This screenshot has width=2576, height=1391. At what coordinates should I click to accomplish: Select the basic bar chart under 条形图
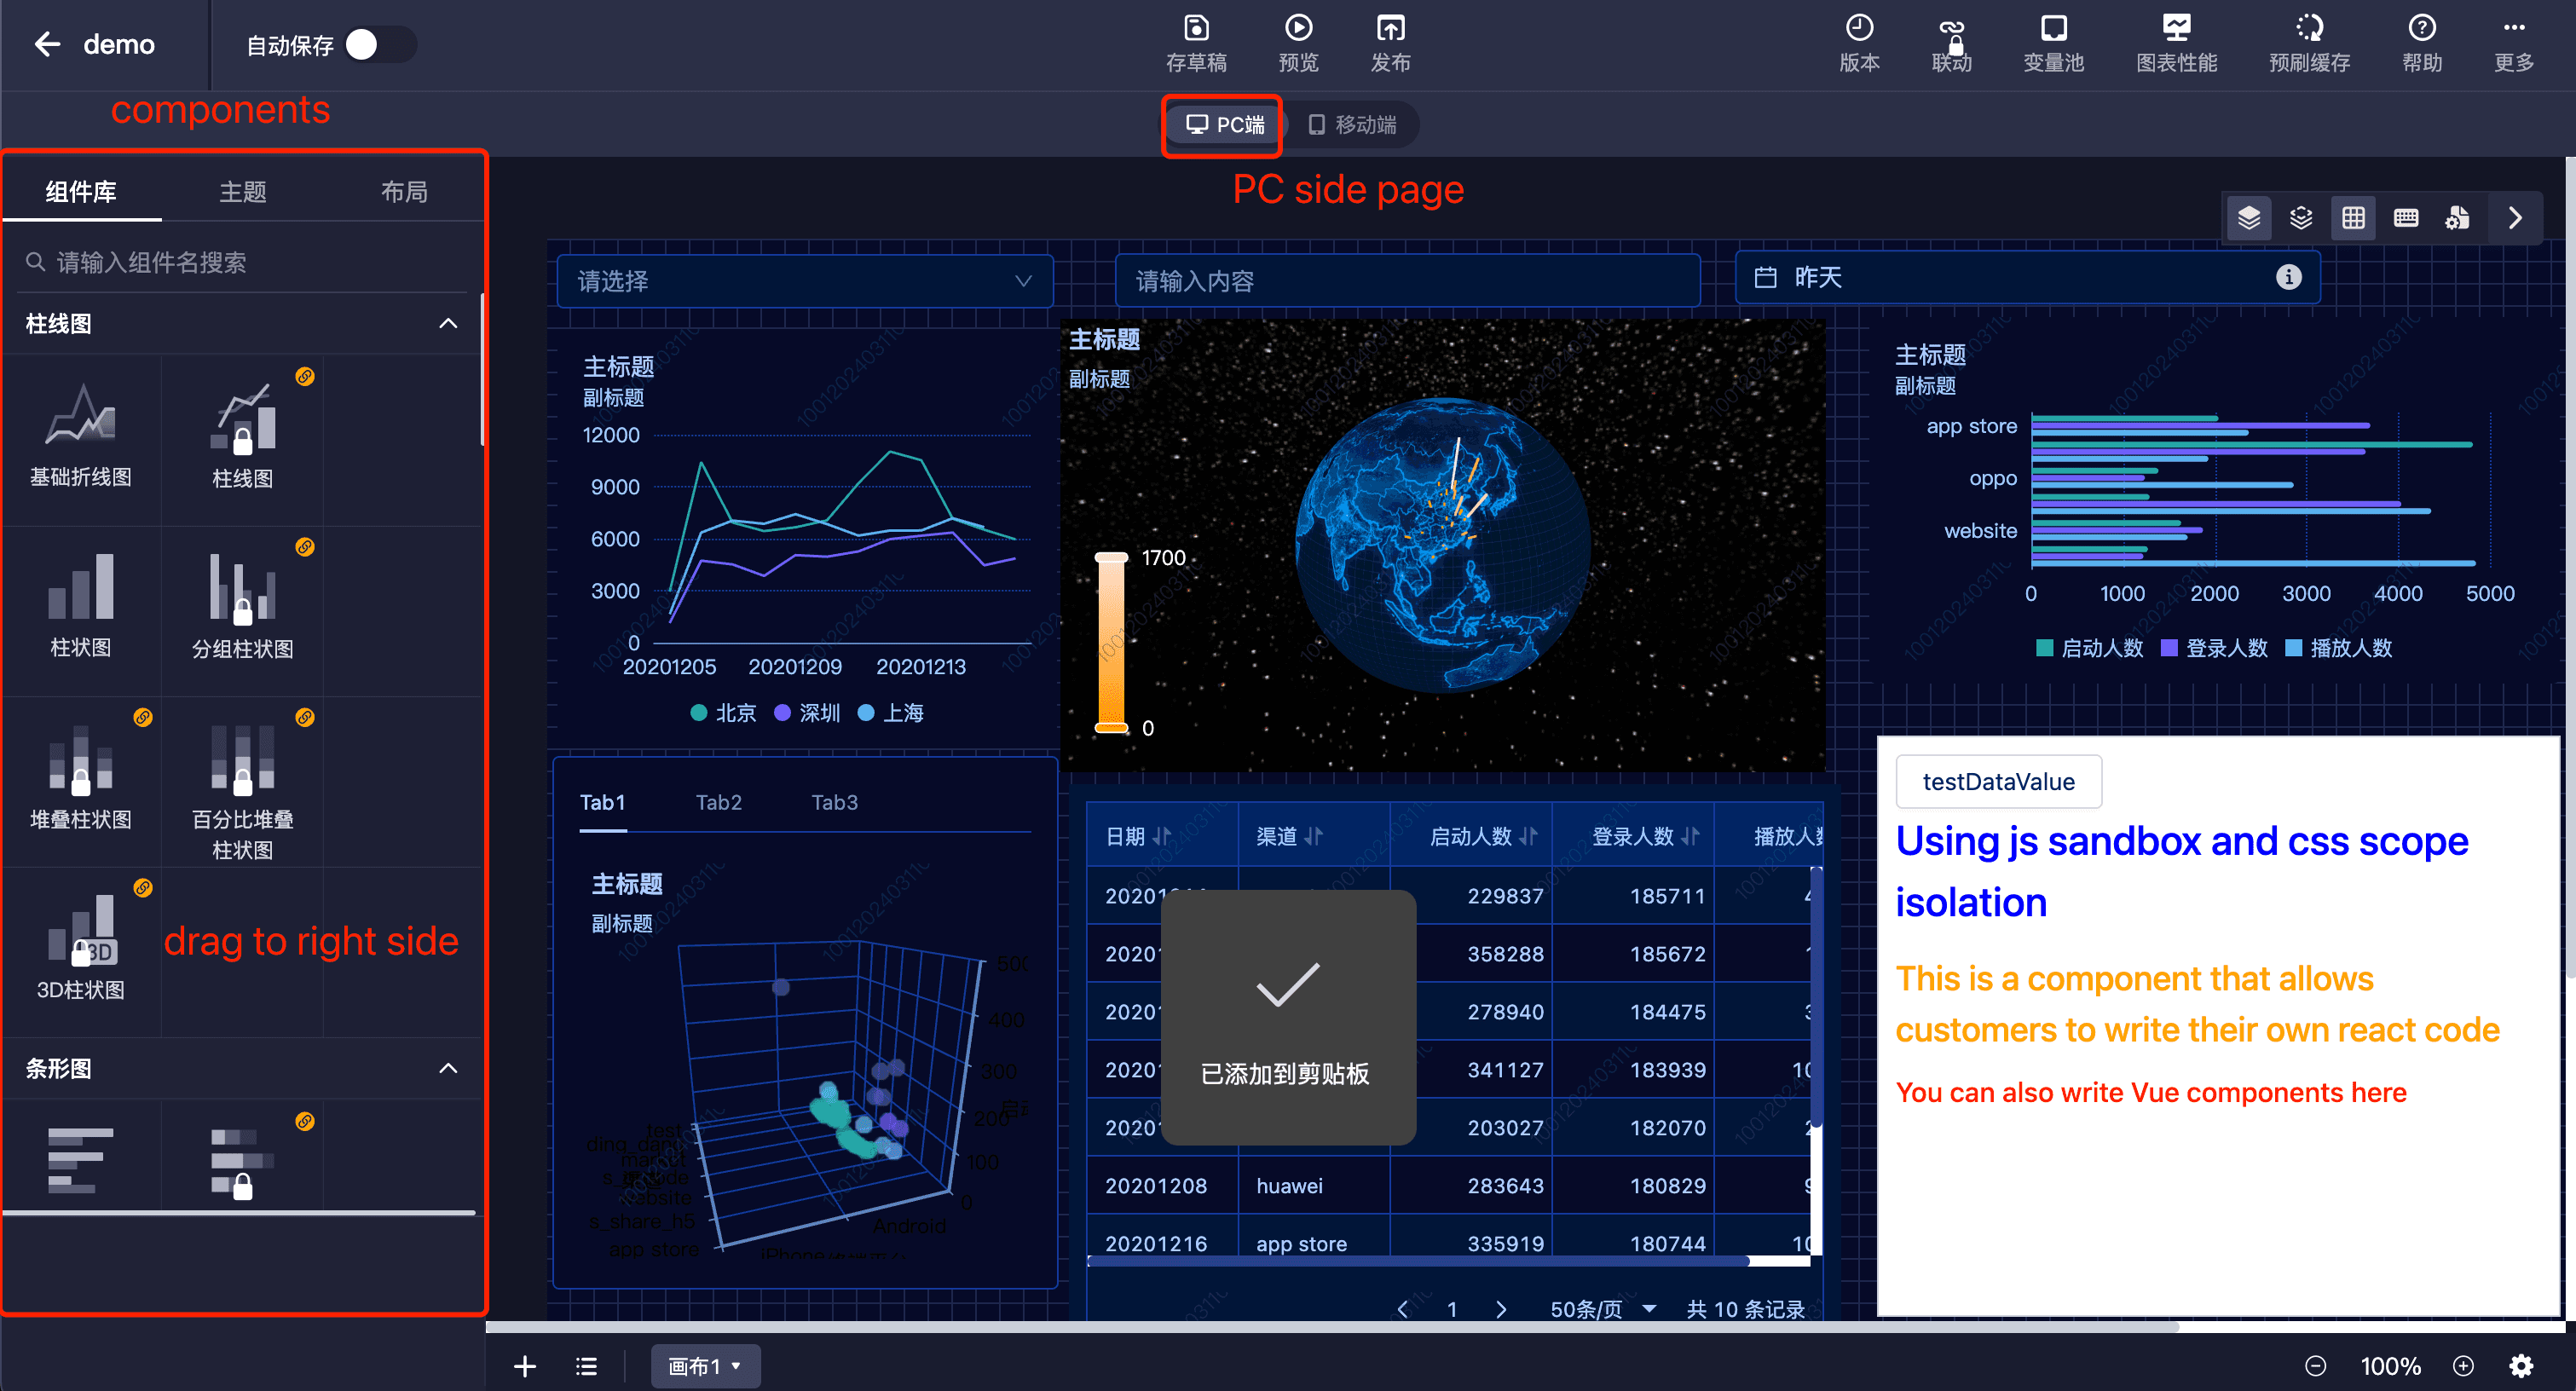[x=81, y=1158]
